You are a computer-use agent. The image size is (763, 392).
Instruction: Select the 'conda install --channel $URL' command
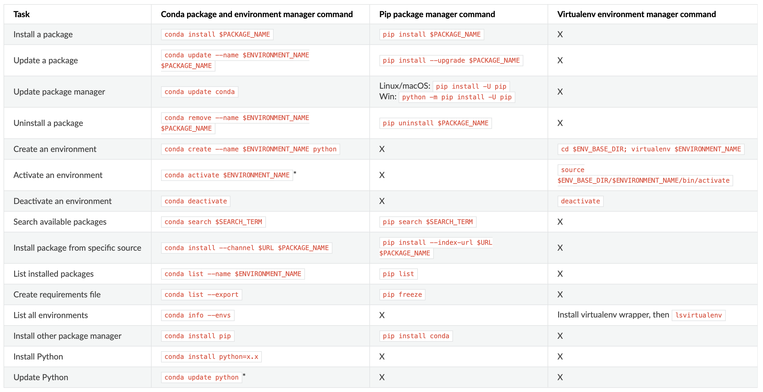pyautogui.click(x=246, y=248)
